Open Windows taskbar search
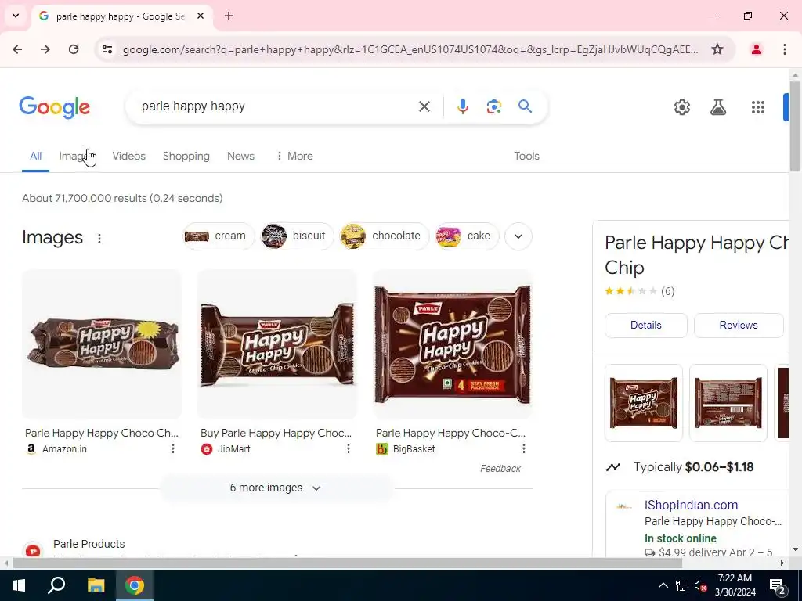Image resolution: width=802 pixels, height=601 pixels. (x=56, y=585)
